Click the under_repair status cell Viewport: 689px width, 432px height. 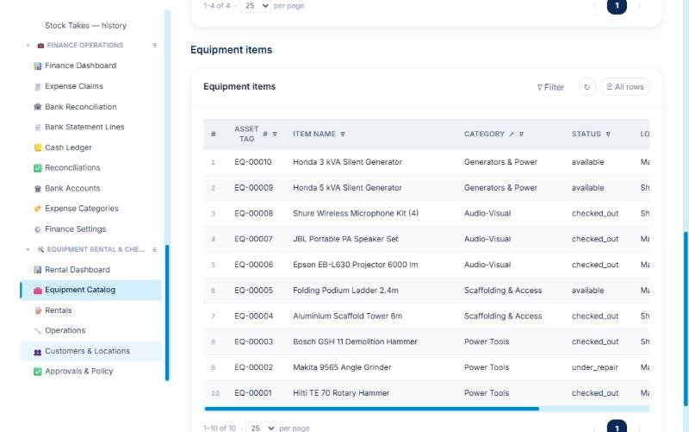(594, 367)
